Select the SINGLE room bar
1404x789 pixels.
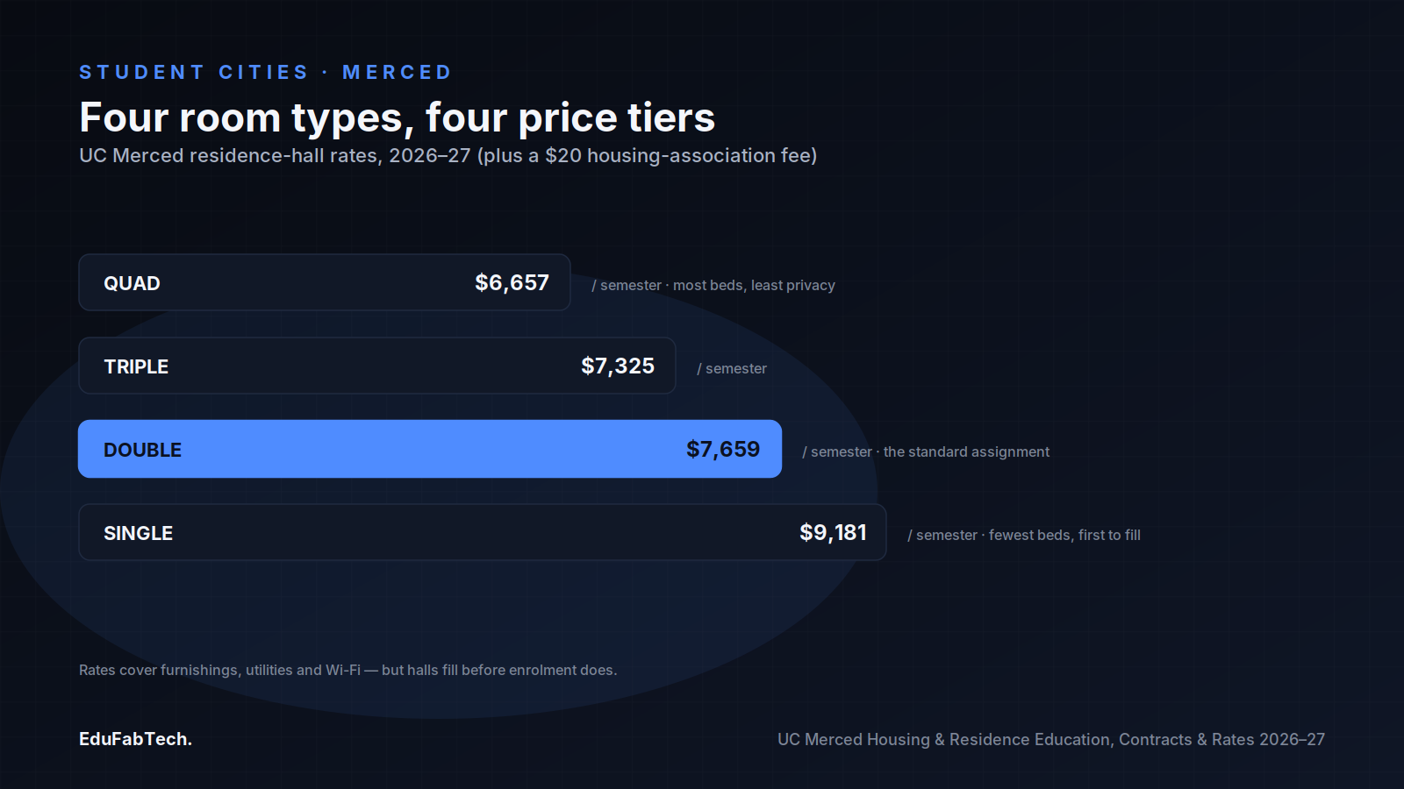pos(483,532)
